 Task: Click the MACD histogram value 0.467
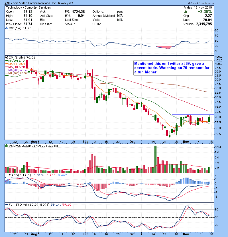62,175
